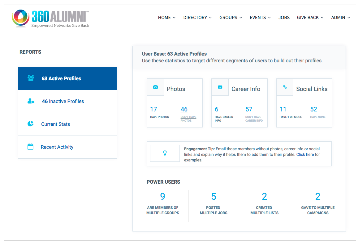The height and width of the screenshot is (242, 358).
Task: Click the 'GAVE TO MULTIPLE CAMPAIGNS' label
Action: click(318, 210)
